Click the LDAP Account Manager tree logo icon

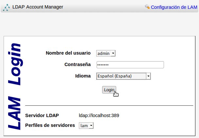pyautogui.click(x=6, y=7)
